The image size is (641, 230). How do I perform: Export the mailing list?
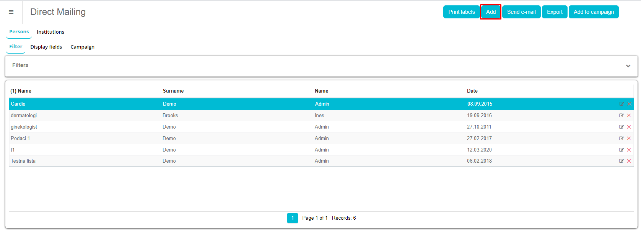point(555,12)
